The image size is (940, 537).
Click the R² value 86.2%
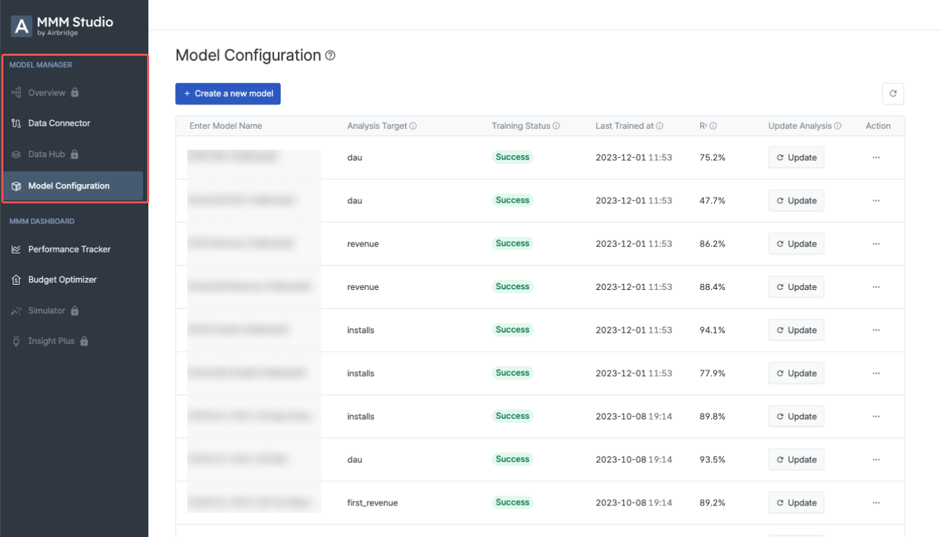pos(712,244)
